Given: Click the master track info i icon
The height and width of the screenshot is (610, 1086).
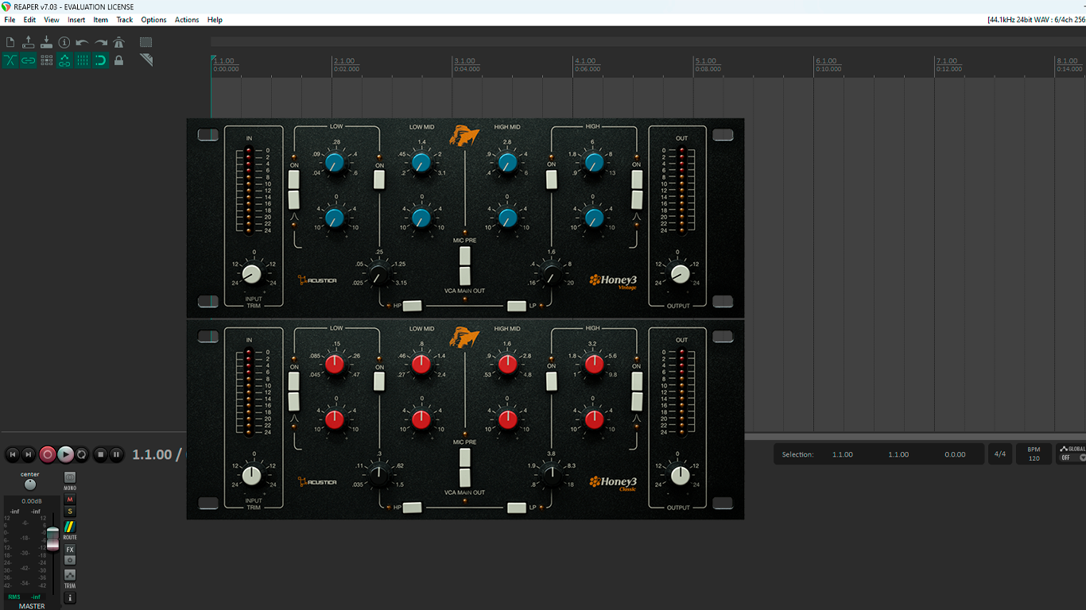Looking at the screenshot, I should 70,597.
